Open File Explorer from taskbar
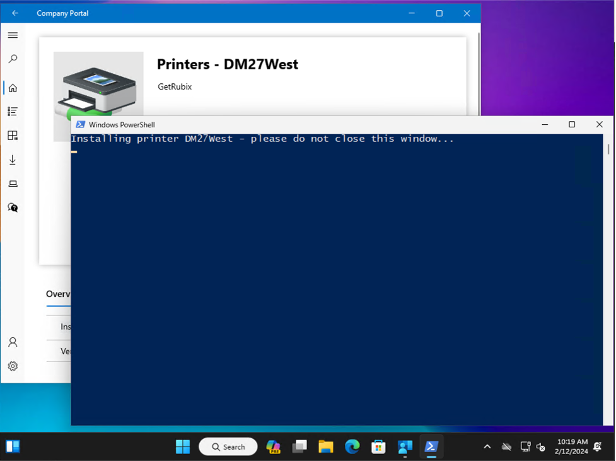 pyautogui.click(x=326, y=446)
